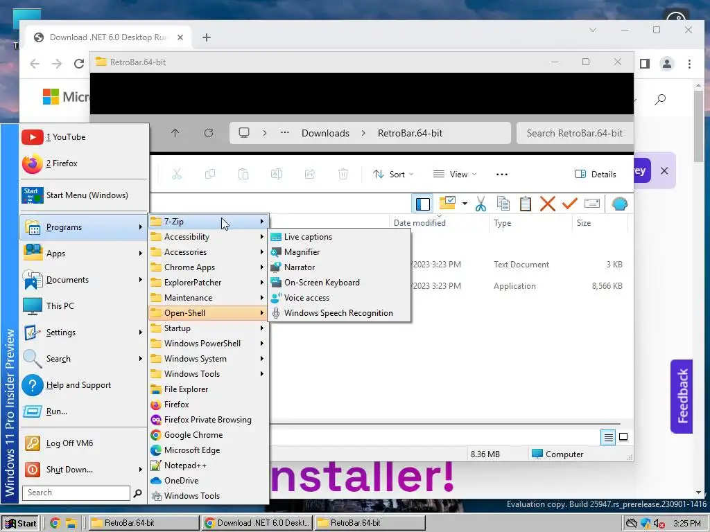The width and height of the screenshot is (710, 532).
Task: Switch to details list view icon
Action: (608, 438)
